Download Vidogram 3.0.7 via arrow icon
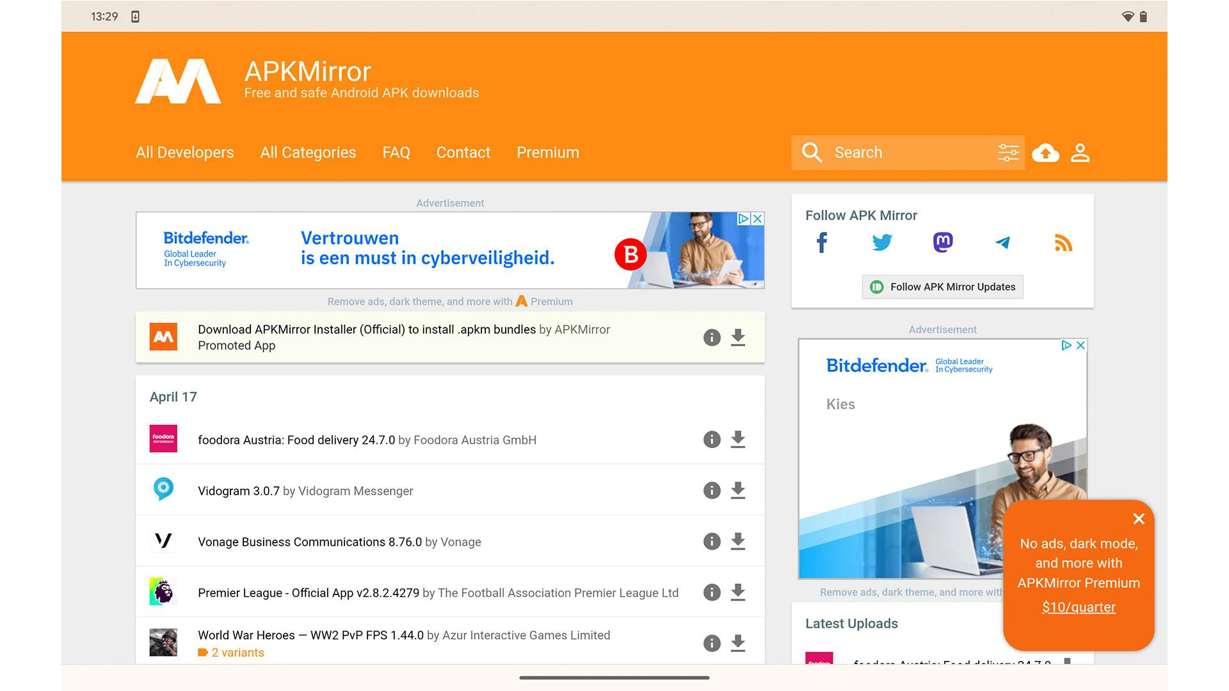This screenshot has height=691, width=1229. pyautogui.click(x=738, y=491)
